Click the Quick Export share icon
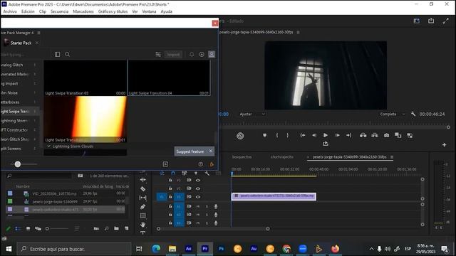 pyautogui.click(x=431, y=21)
